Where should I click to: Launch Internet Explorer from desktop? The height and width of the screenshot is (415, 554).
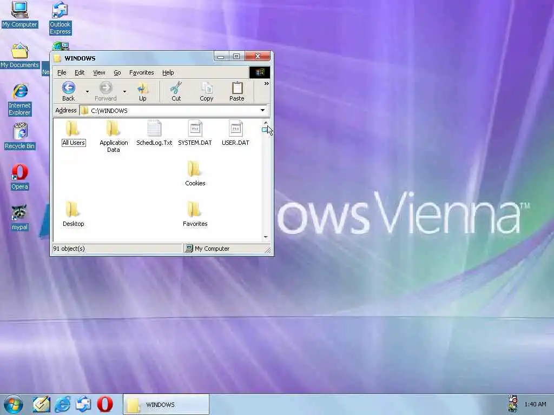pos(20,99)
